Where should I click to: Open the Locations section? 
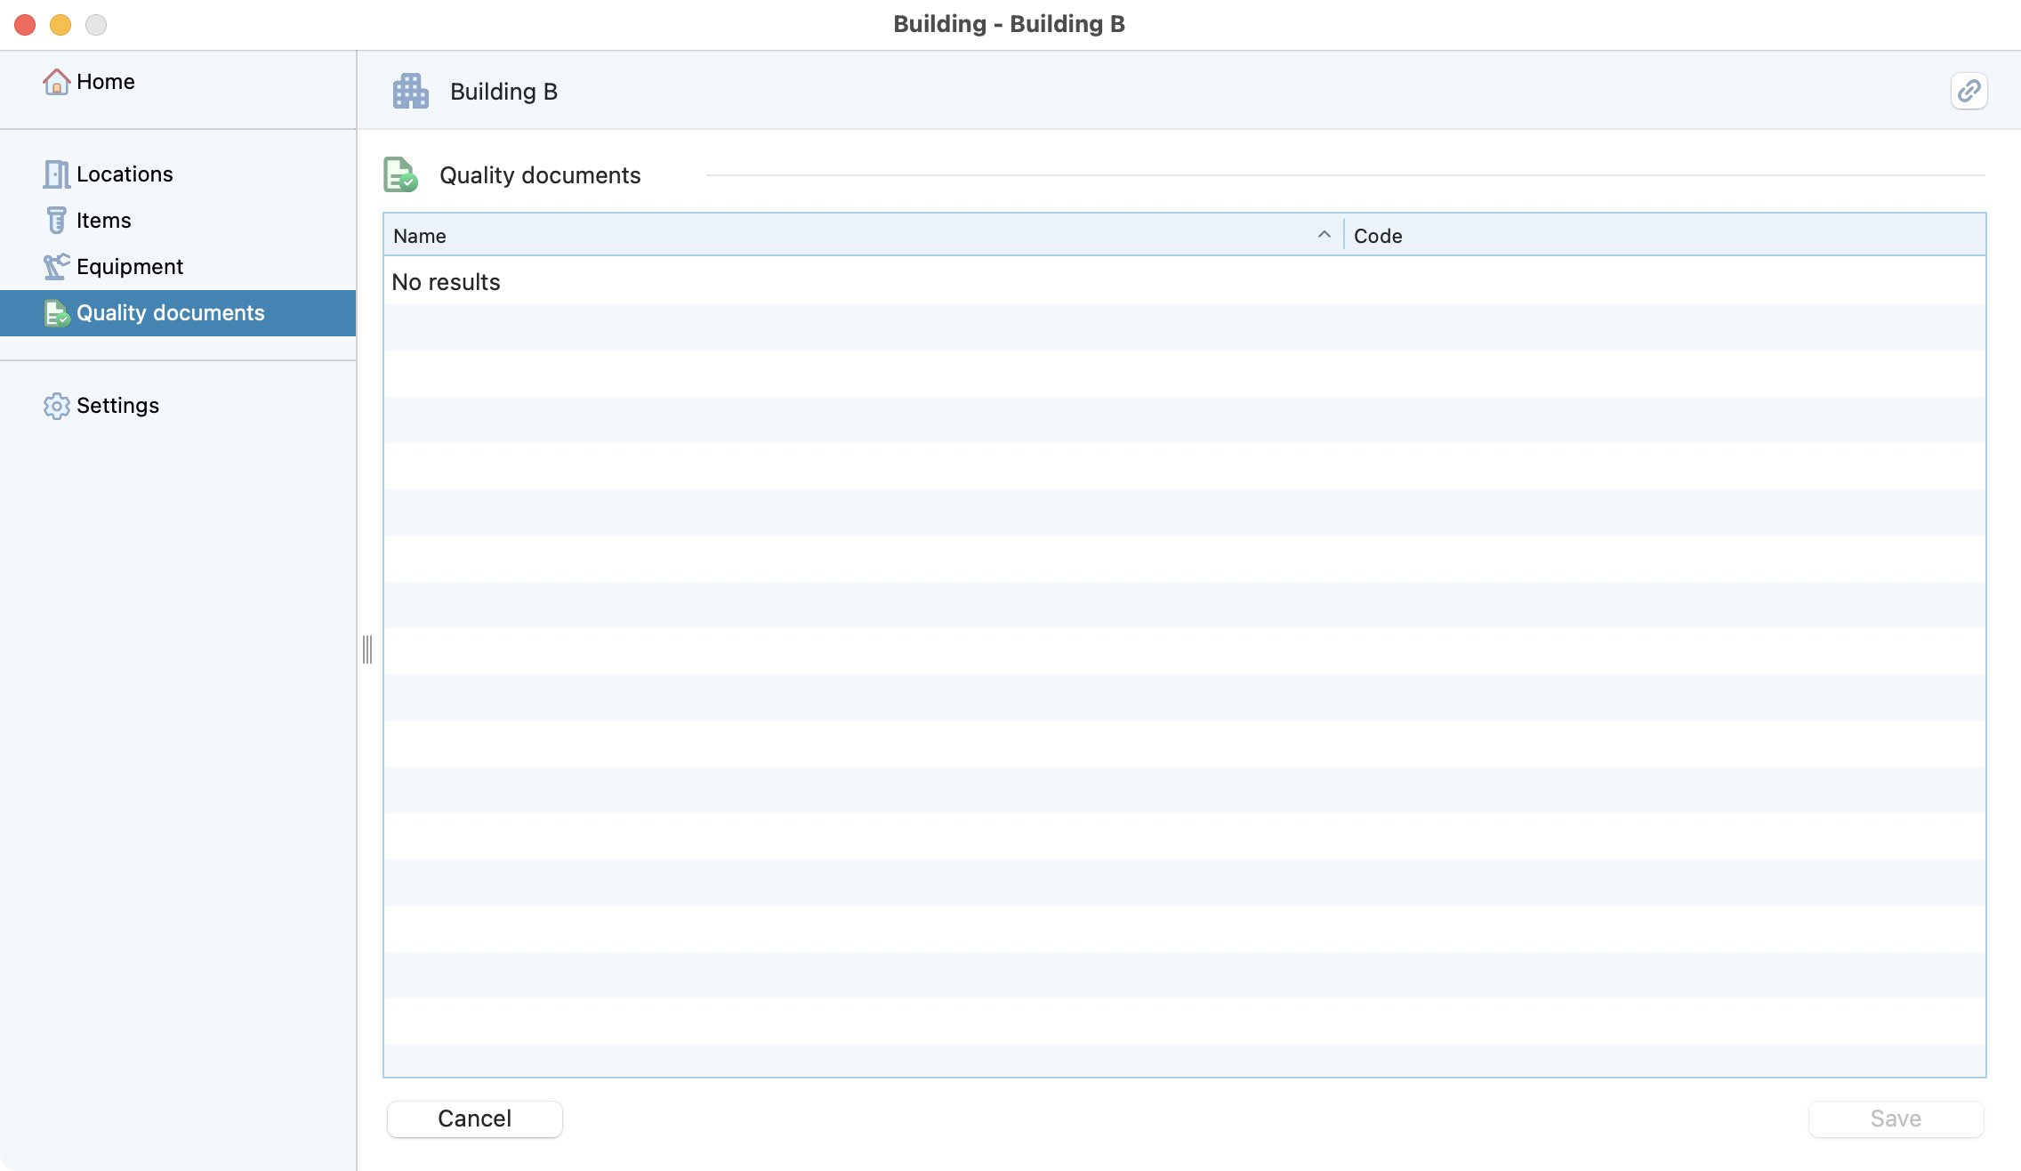click(x=178, y=174)
